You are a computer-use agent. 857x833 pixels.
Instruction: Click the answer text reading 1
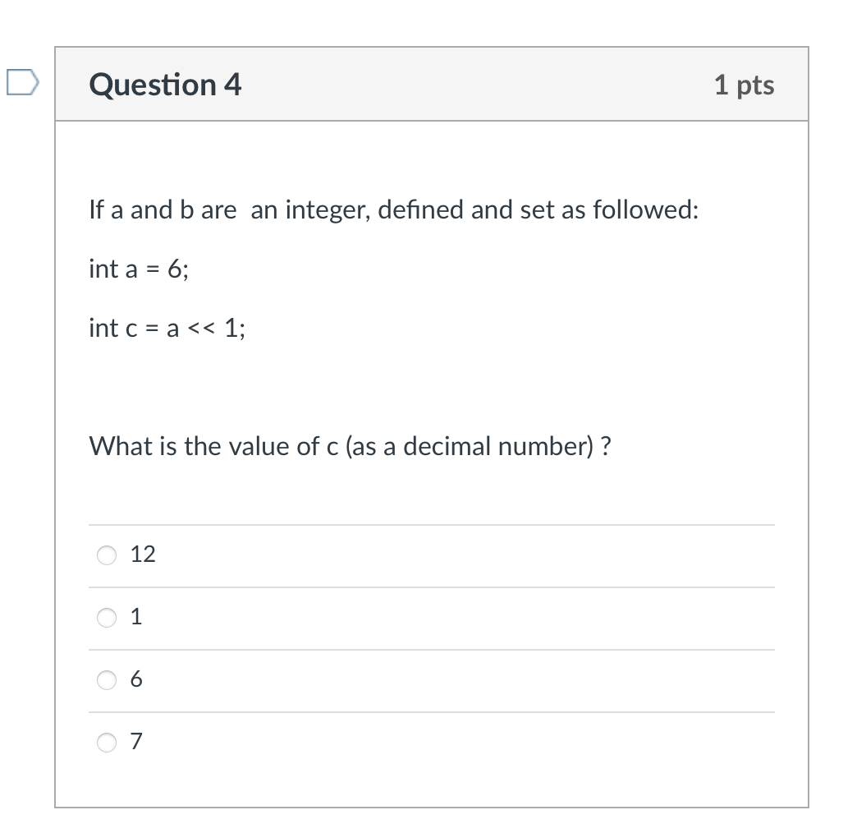138,617
